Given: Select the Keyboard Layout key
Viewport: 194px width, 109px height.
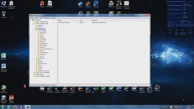Looking at the screenshot, I should pos(42,64).
